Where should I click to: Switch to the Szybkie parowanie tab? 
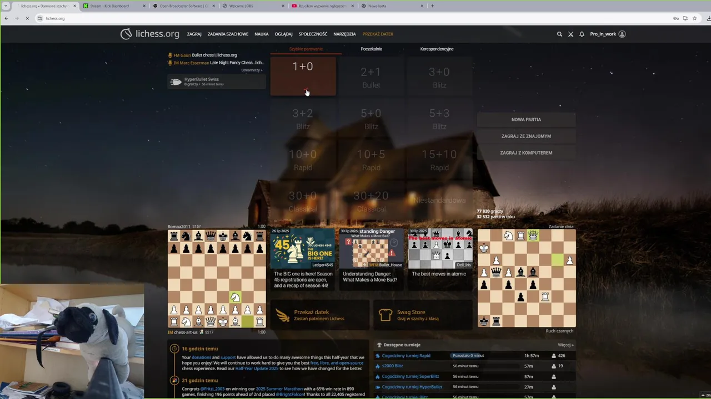306,49
